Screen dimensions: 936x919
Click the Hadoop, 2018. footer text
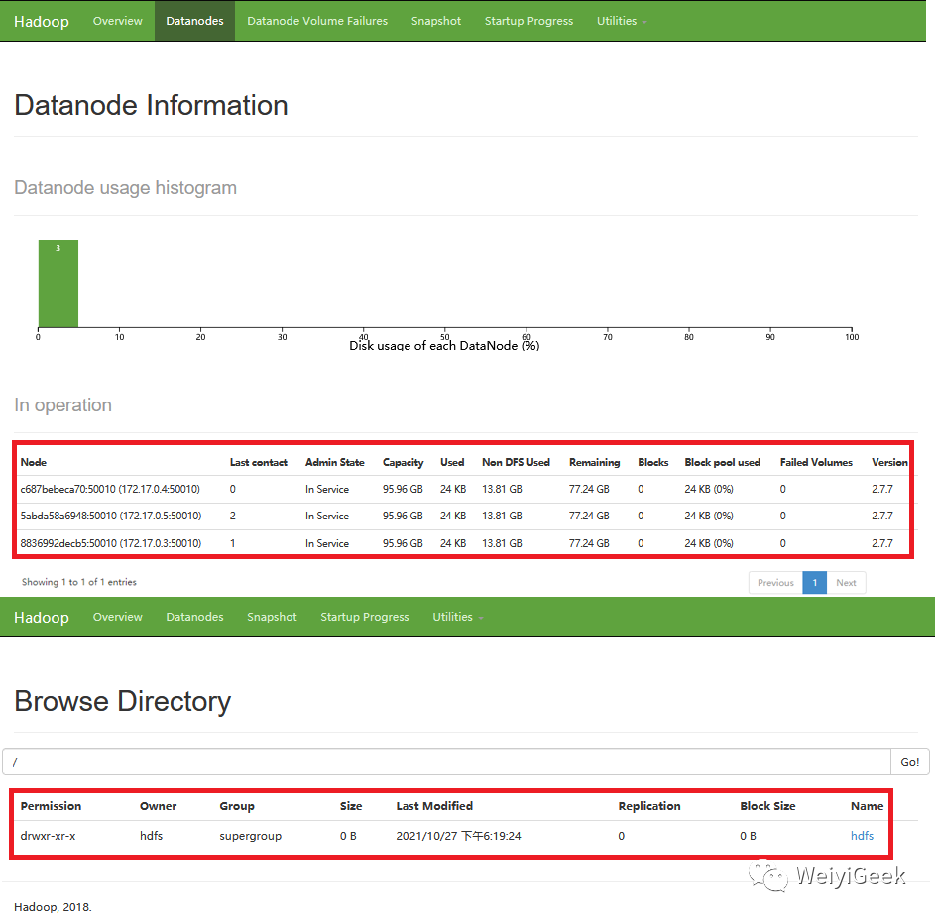[x=53, y=907]
